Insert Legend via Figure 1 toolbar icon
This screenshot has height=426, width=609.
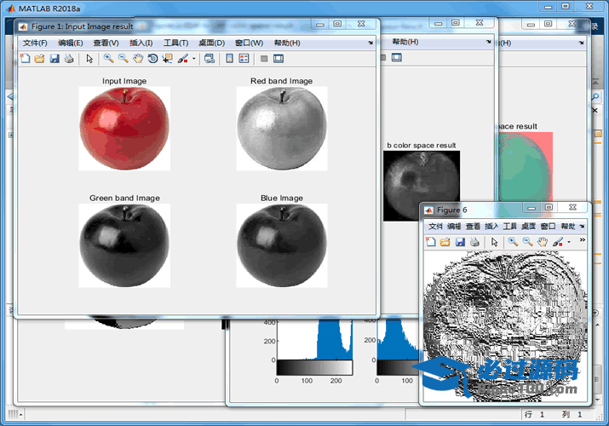pos(244,59)
